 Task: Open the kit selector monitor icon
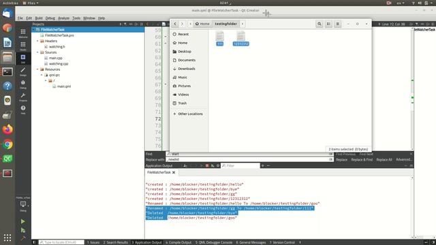click(x=23, y=205)
